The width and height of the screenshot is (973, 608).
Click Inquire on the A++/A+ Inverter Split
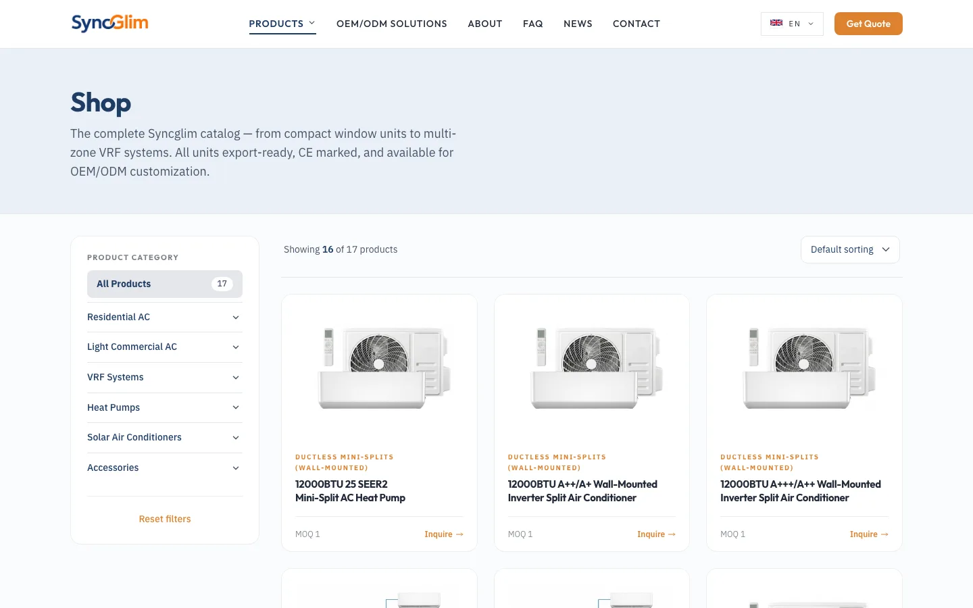(x=656, y=534)
